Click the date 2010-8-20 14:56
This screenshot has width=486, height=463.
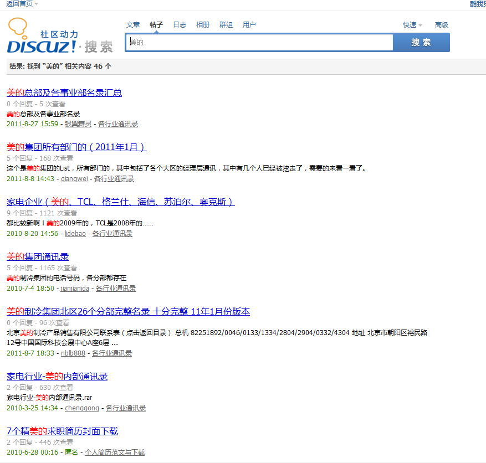[x=33, y=234]
